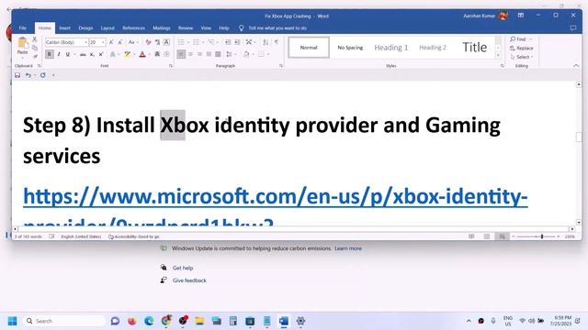588x330 pixels.
Task: Apply strikethrough formatting
Action: click(x=83, y=55)
